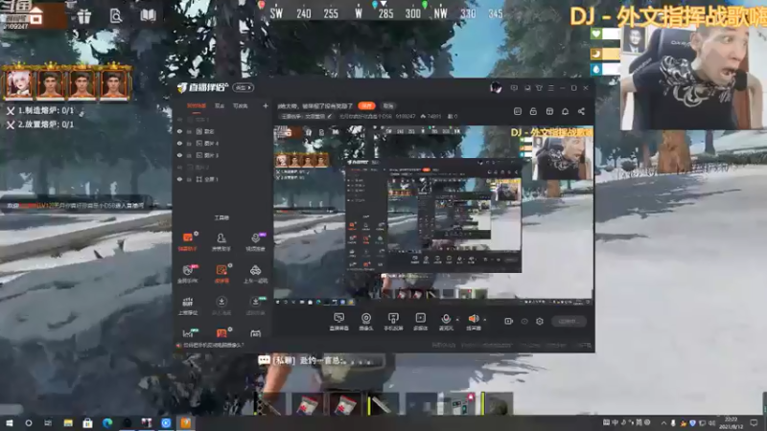767x431 pixels.
Task: Click the orange save button beside stream title
Action: pos(366,105)
